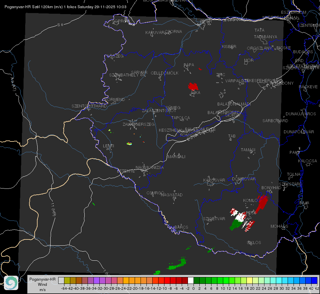Image resolution: width=320 pixels, height=294 pixels.
Task: Click the 'Poganyvar-HR Wind m/s' legend label
Action: tap(42, 284)
